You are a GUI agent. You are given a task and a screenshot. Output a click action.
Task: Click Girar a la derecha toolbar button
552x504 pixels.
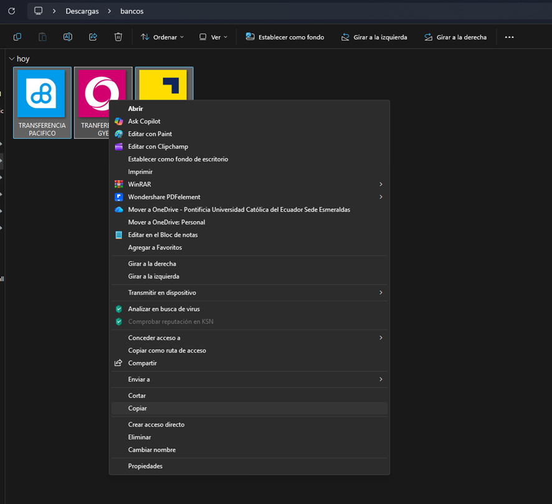coord(455,37)
